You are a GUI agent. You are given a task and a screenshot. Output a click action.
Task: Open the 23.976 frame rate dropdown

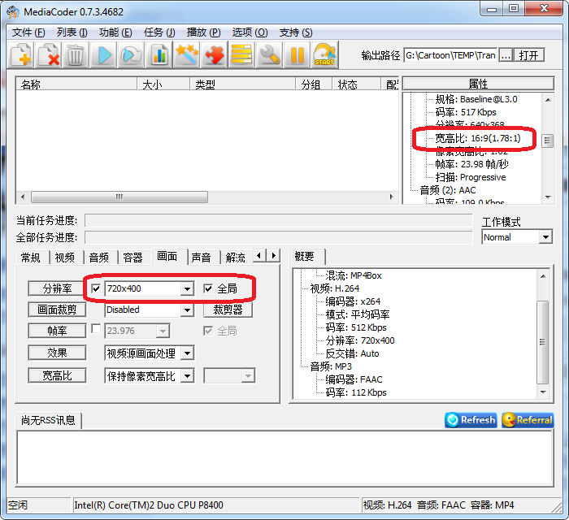point(163,331)
